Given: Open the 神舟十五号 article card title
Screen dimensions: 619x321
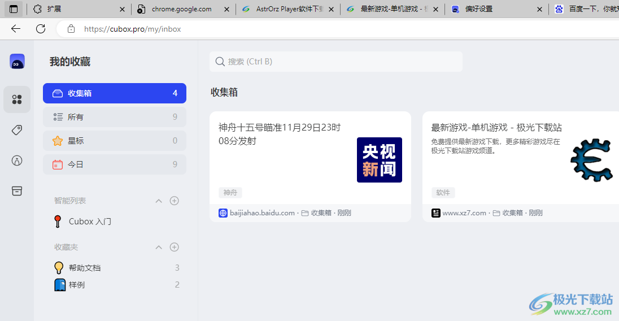Looking at the screenshot, I should (x=280, y=135).
